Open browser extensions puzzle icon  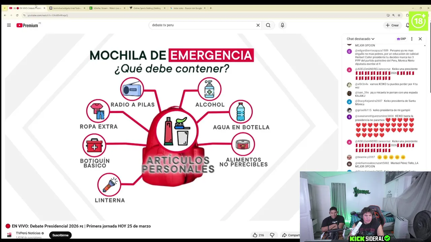coord(407,15)
